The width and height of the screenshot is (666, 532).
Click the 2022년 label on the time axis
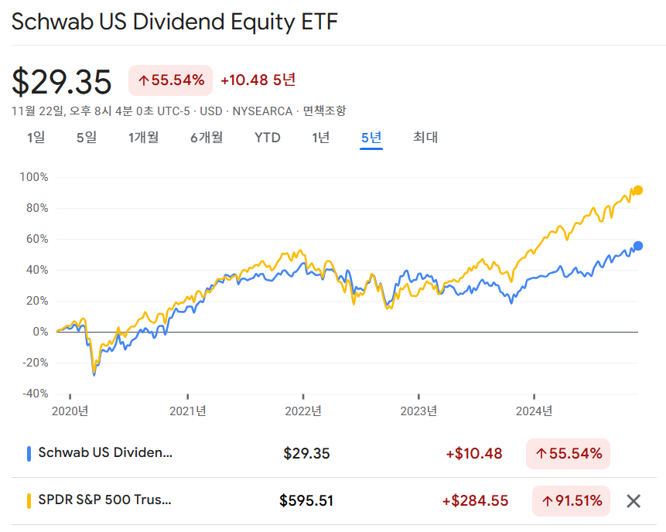[303, 411]
